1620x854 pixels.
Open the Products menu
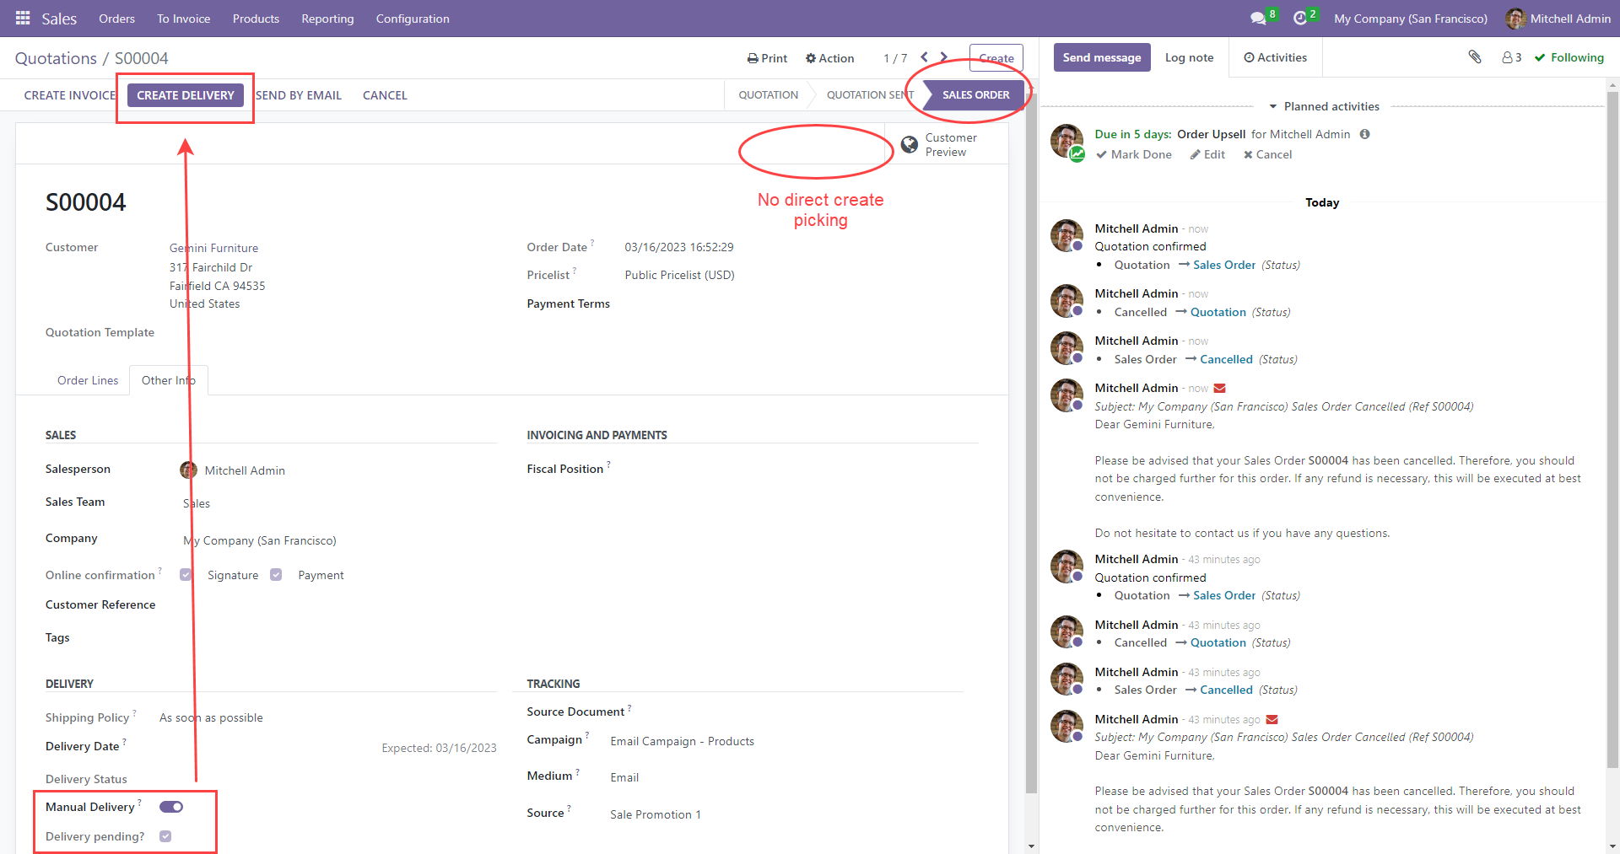pos(256,19)
